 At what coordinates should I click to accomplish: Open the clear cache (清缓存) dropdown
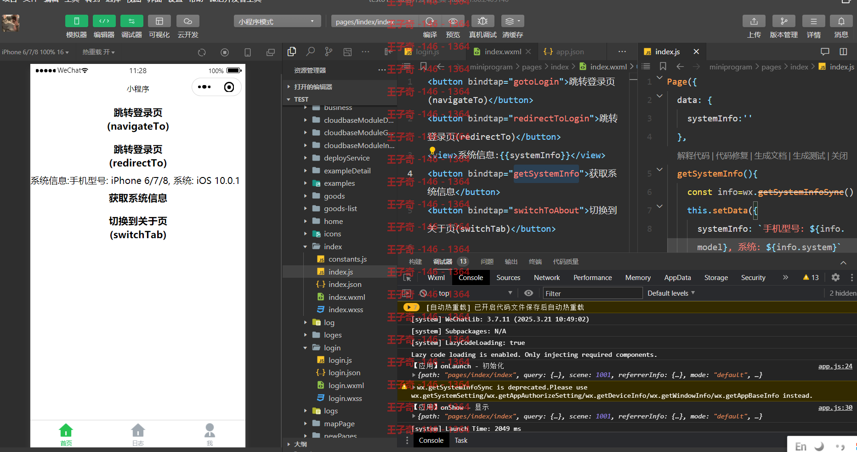point(512,21)
